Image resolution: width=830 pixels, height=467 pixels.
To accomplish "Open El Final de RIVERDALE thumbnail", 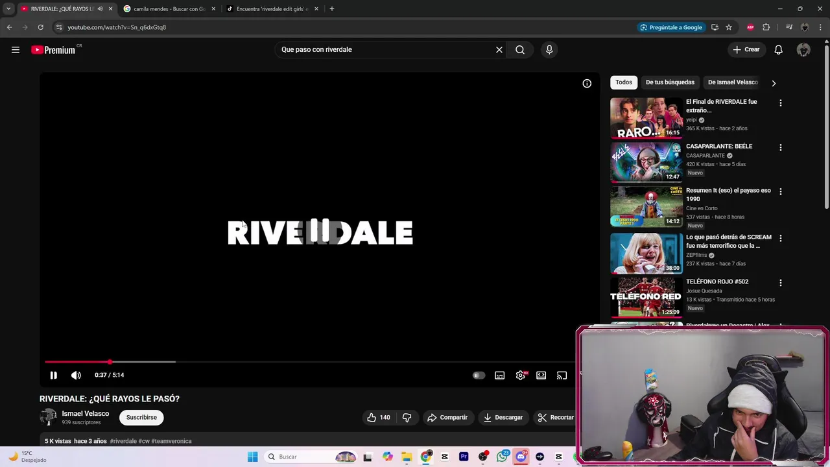I will click(x=646, y=118).
